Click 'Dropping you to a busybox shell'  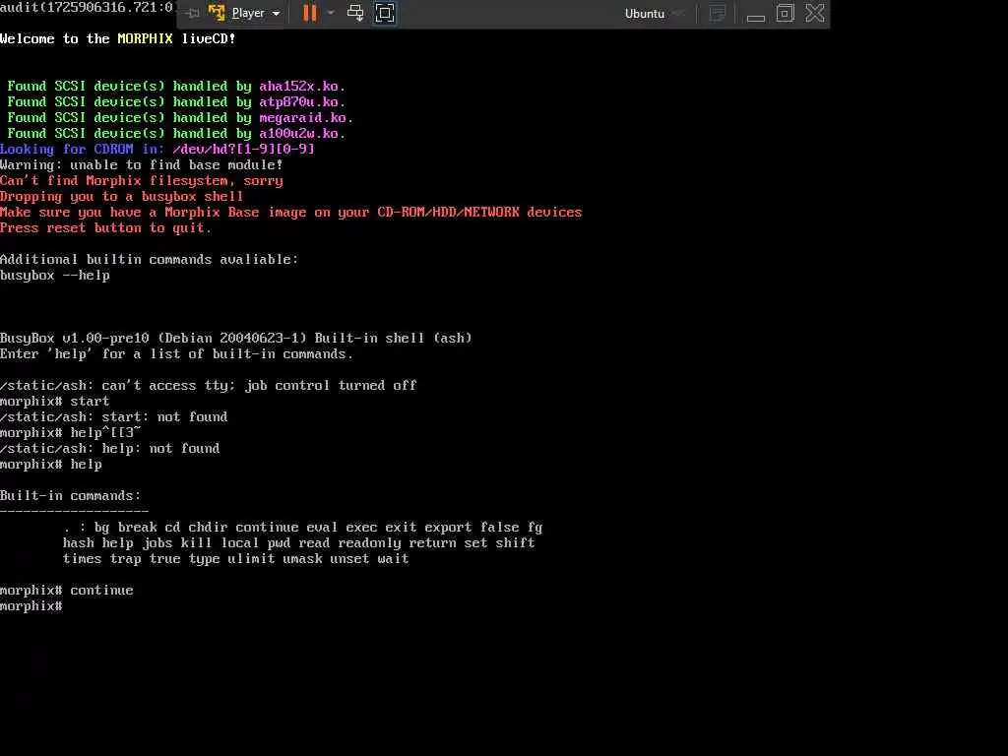[x=121, y=197]
